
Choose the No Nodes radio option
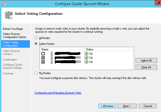36,73
